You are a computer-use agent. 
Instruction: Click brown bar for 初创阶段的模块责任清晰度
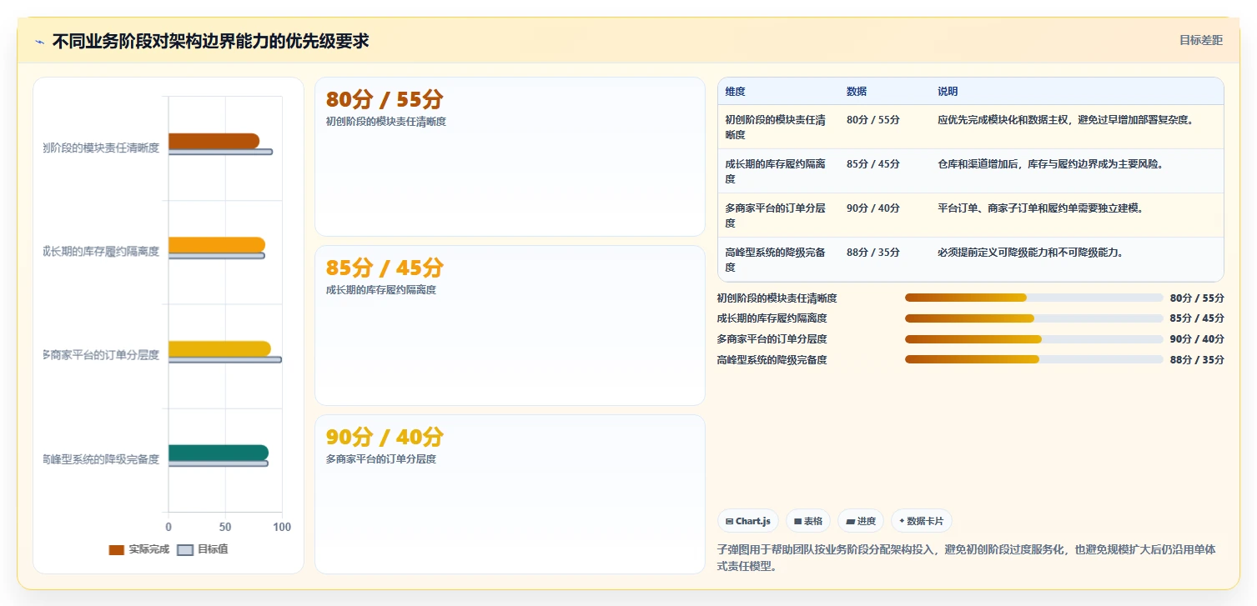(x=214, y=141)
